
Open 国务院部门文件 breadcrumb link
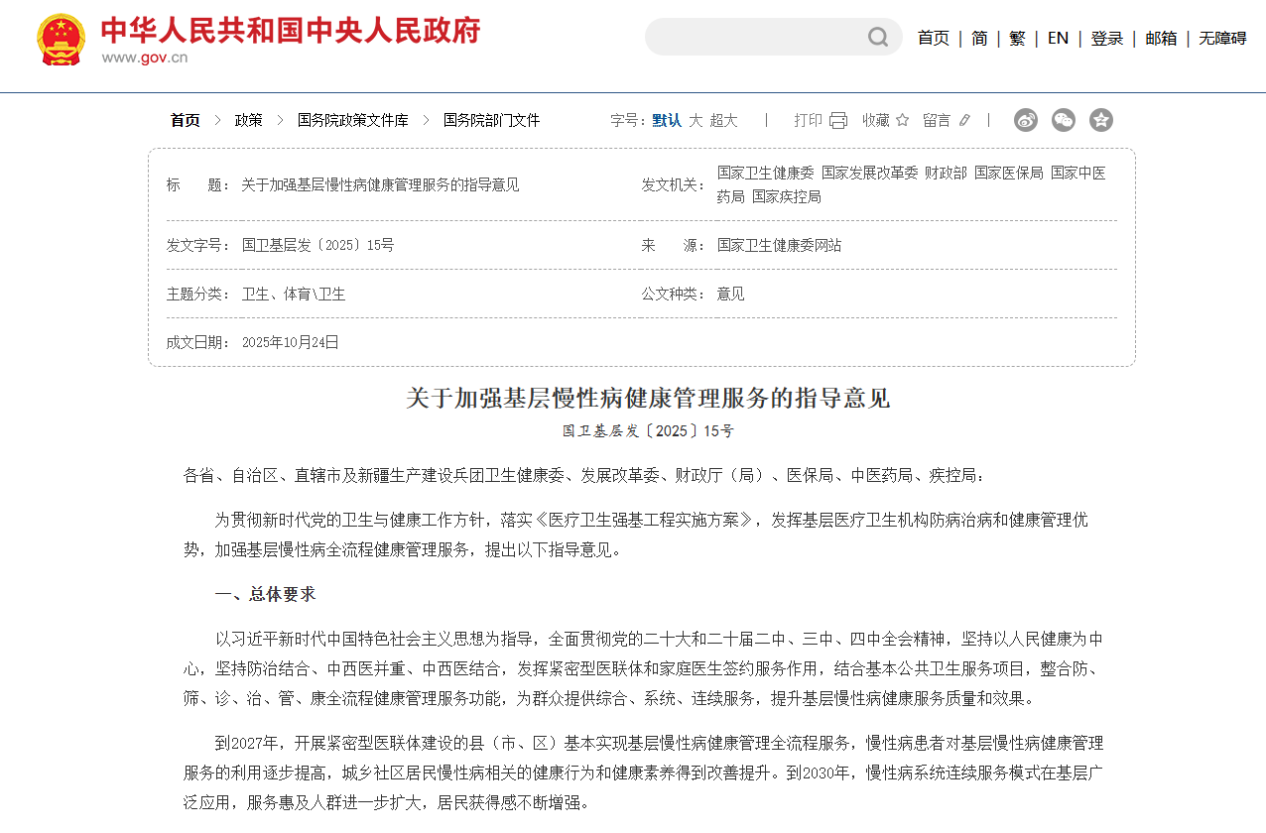tap(491, 120)
